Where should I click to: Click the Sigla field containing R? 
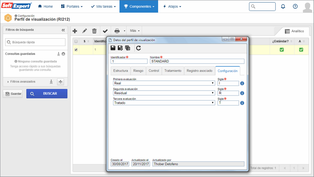coord(228,93)
